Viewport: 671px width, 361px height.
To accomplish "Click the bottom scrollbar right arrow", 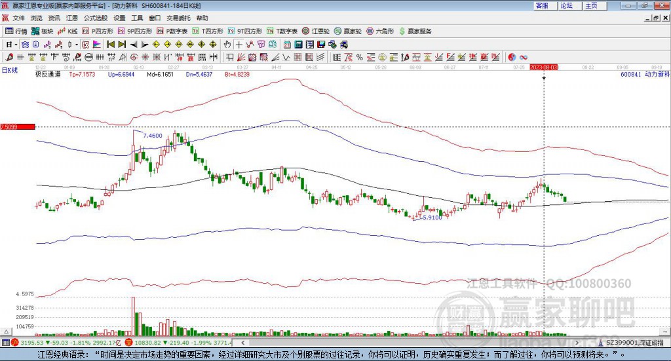I will [577, 343].
